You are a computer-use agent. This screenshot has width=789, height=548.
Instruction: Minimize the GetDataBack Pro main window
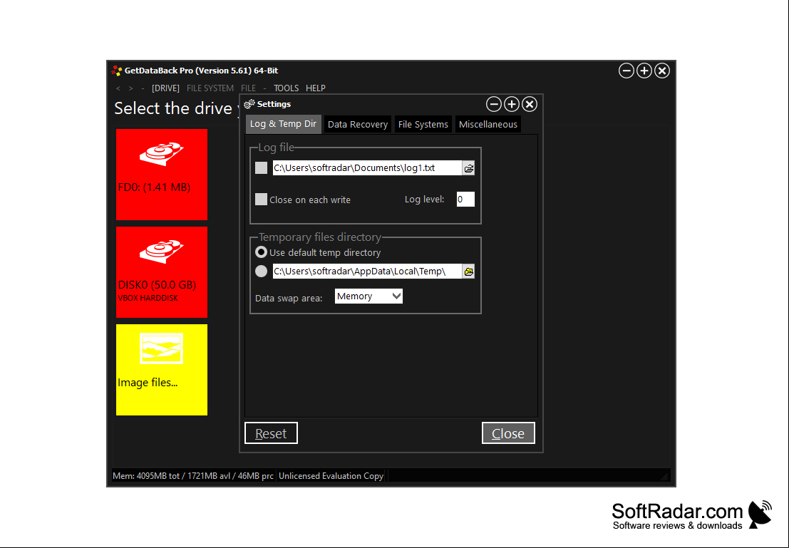(626, 71)
